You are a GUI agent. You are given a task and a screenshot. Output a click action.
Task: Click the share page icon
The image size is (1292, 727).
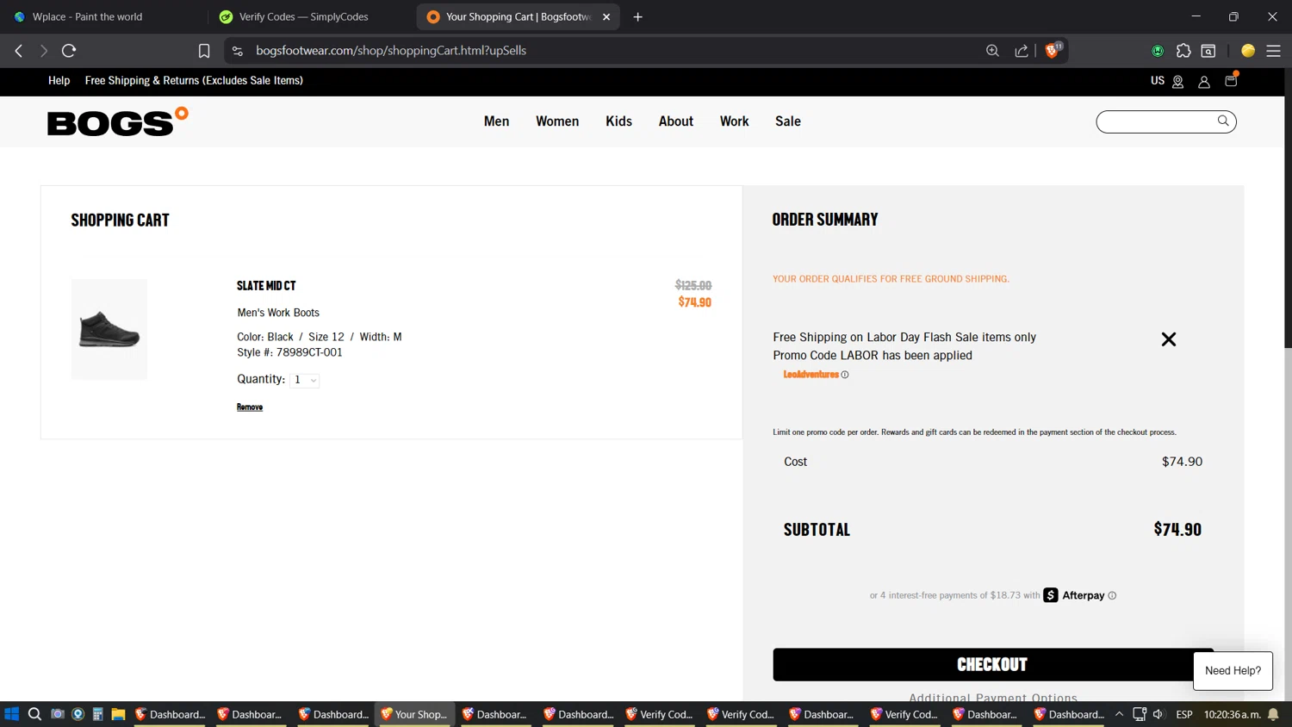point(1022,51)
